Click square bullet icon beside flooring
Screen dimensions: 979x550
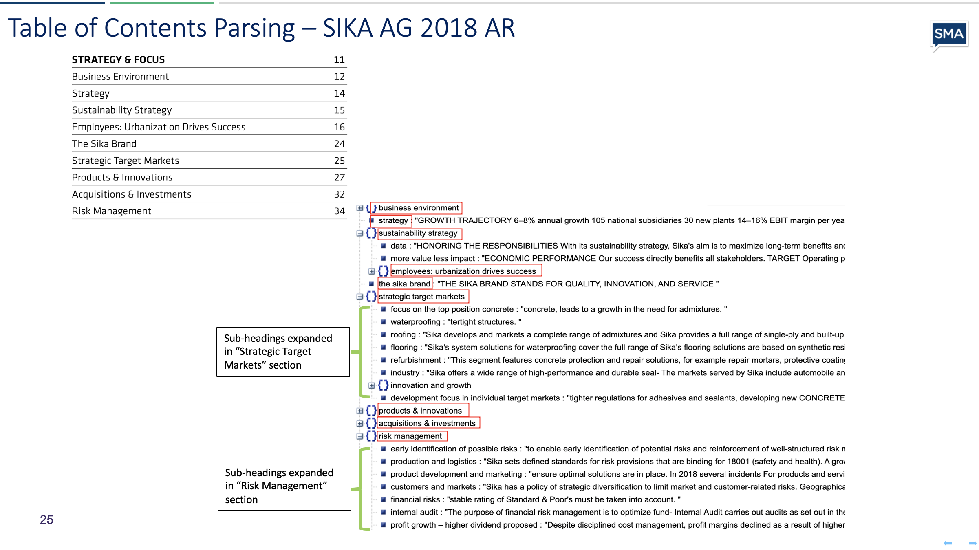tap(383, 347)
